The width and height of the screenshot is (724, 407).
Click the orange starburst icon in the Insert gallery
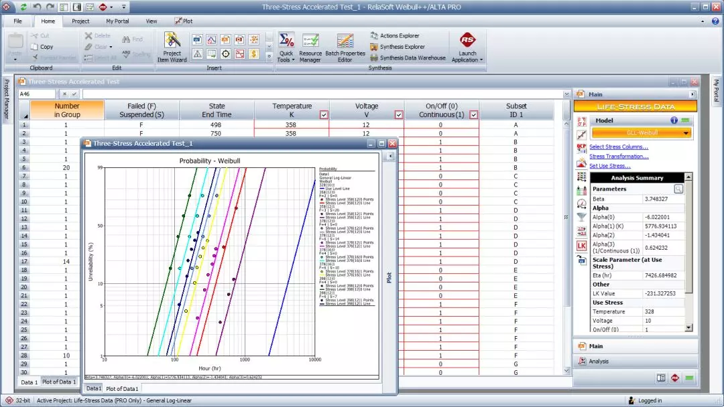[x=253, y=39]
